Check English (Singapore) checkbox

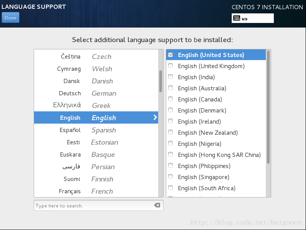(170, 177)
